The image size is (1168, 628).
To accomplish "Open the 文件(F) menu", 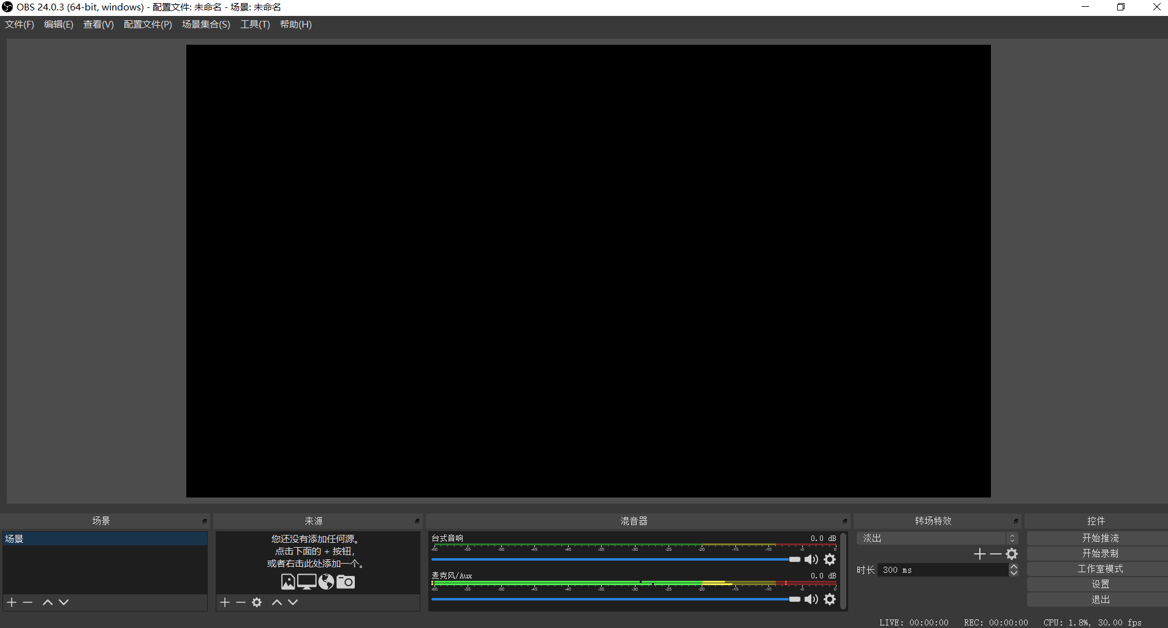I will 20,25.
